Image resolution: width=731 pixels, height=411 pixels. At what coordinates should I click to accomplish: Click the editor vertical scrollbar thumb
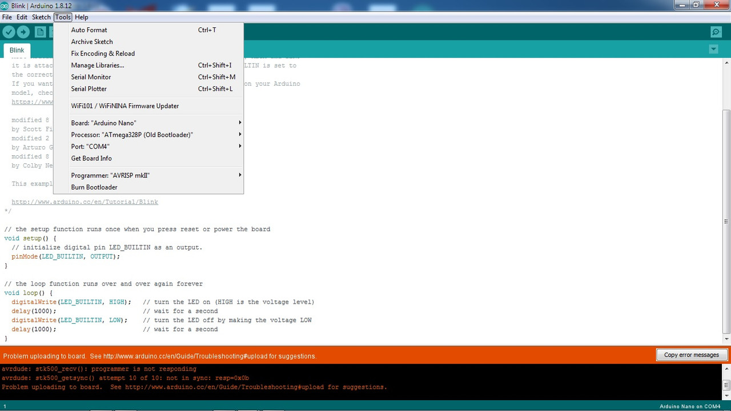pos(726,221)
